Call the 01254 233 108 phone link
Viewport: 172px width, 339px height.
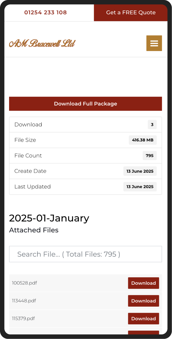(x=45, y=13)
